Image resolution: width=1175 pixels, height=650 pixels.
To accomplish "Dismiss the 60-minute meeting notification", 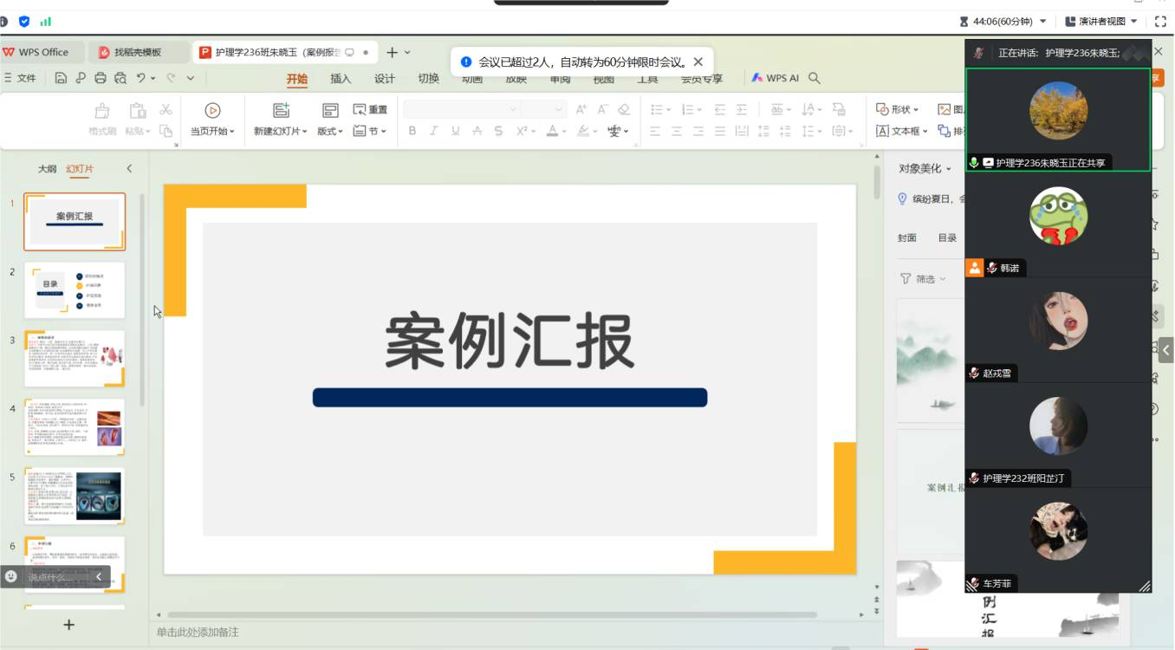I will (698, 62).
